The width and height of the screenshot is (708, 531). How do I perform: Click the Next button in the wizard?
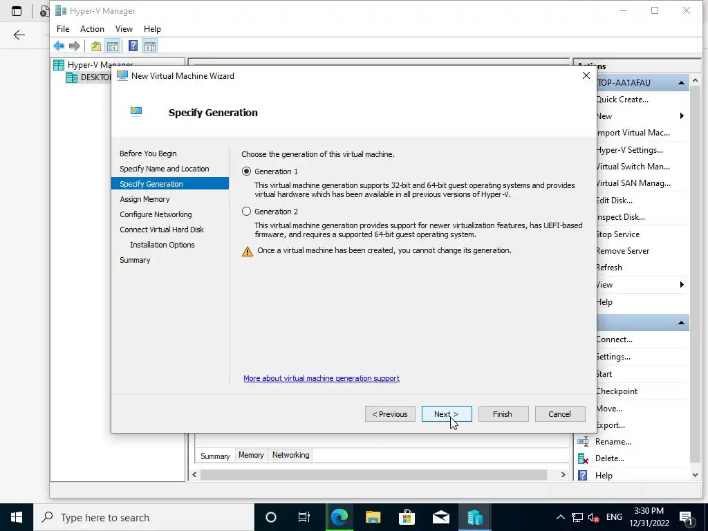tap(447, 414)
